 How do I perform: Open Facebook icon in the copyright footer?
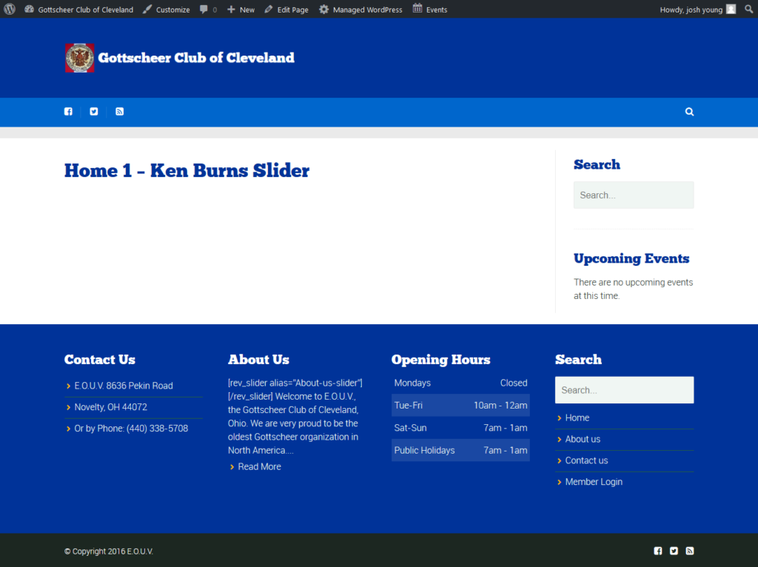point(658,551)
